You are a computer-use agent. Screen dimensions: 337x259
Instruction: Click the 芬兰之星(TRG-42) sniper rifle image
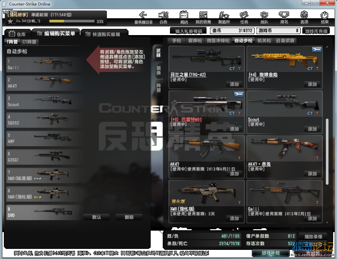(207, 57)
